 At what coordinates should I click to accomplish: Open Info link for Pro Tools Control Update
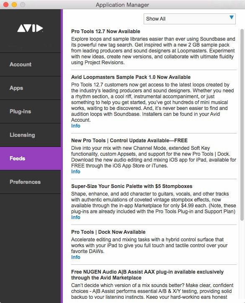click(76, 172)
